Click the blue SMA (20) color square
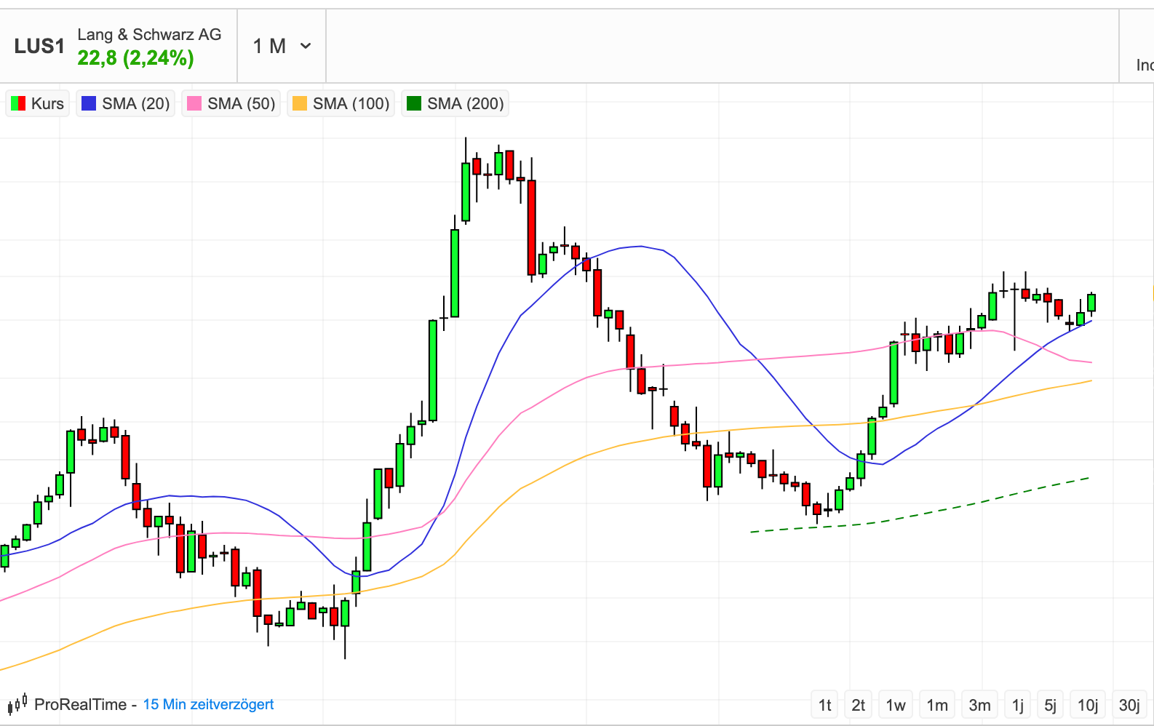 89,103
